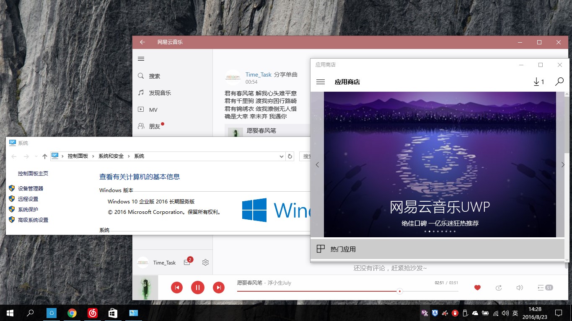Image resolution: width=572 pixels, height=321 pixels.
Task: Launch Chrome from the taskbar
Action: point(72,313)
